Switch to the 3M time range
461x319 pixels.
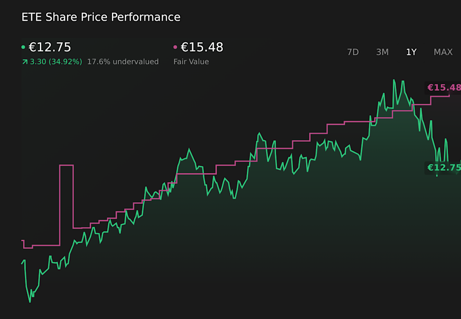coord(382,52)
